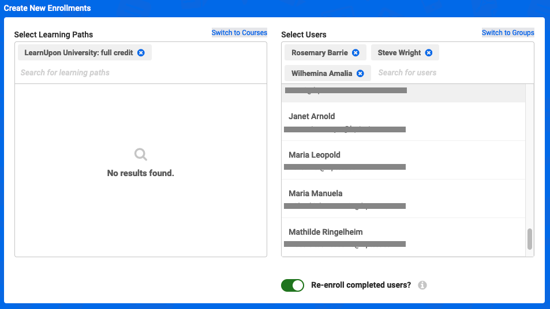
Task: Select Maria Manuela from the user list
Action: (403, 199)
